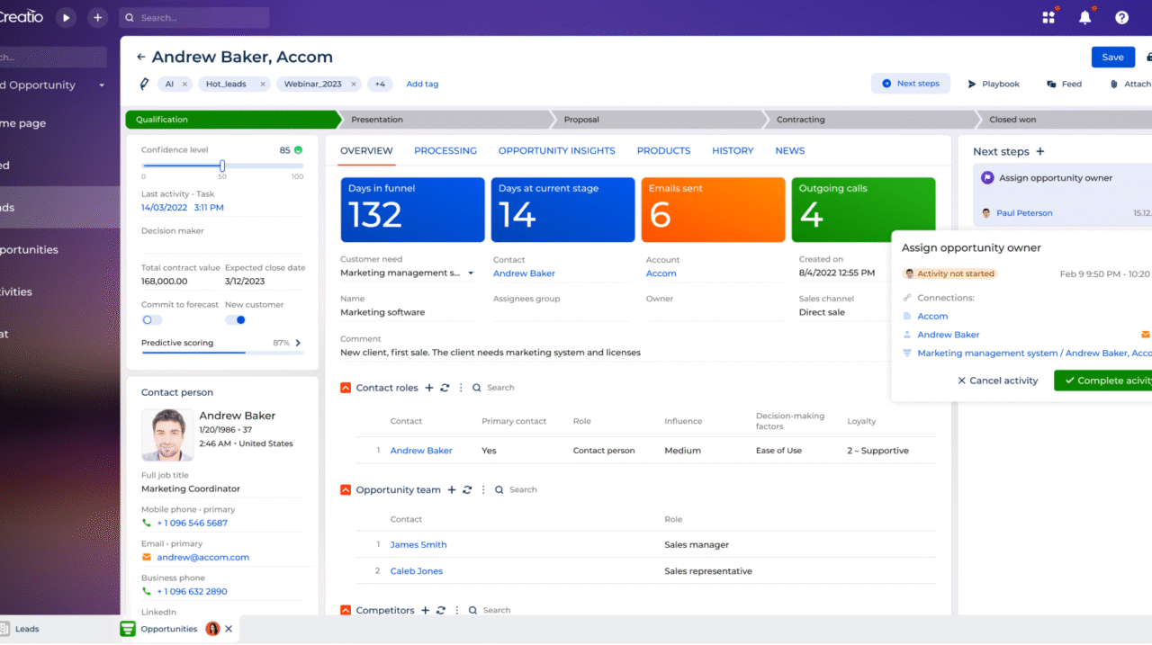
Task: Click the global Search field
Action: point(193,17)
